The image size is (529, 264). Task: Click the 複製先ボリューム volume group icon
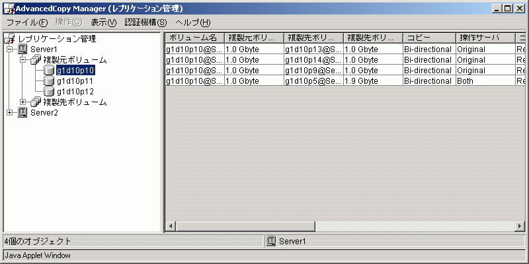coord(36,102)
